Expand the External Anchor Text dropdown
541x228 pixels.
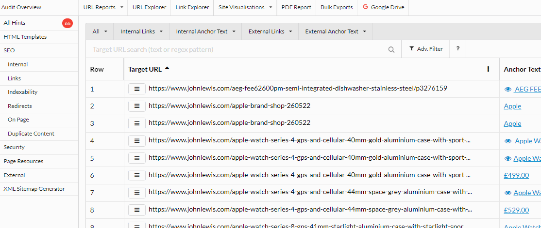(336, 31)
